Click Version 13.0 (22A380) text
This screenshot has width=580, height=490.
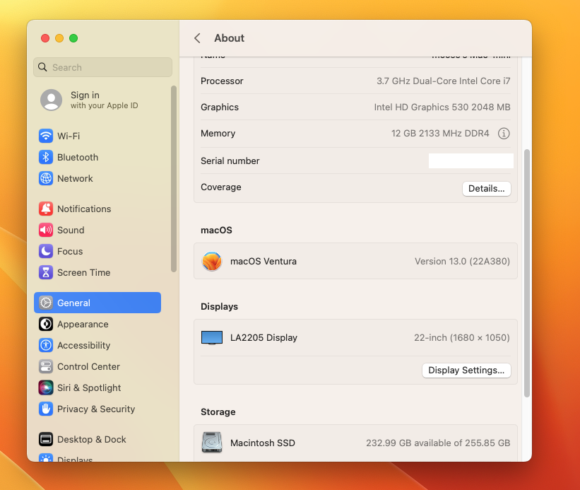[x=462, y=262]
